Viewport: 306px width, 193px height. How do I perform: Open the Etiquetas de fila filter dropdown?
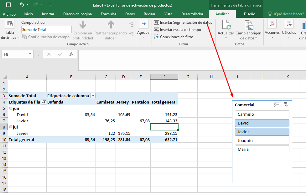44,102
